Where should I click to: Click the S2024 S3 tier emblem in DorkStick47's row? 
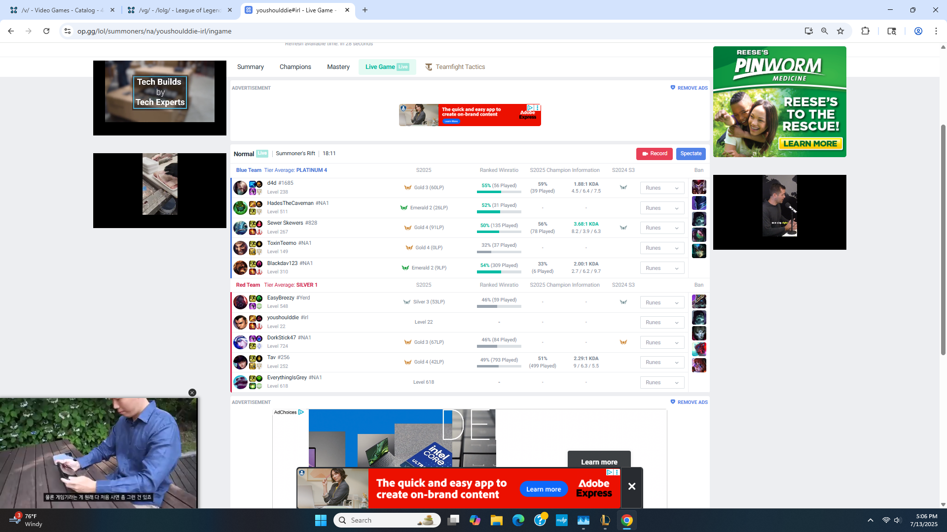point(623,342)
